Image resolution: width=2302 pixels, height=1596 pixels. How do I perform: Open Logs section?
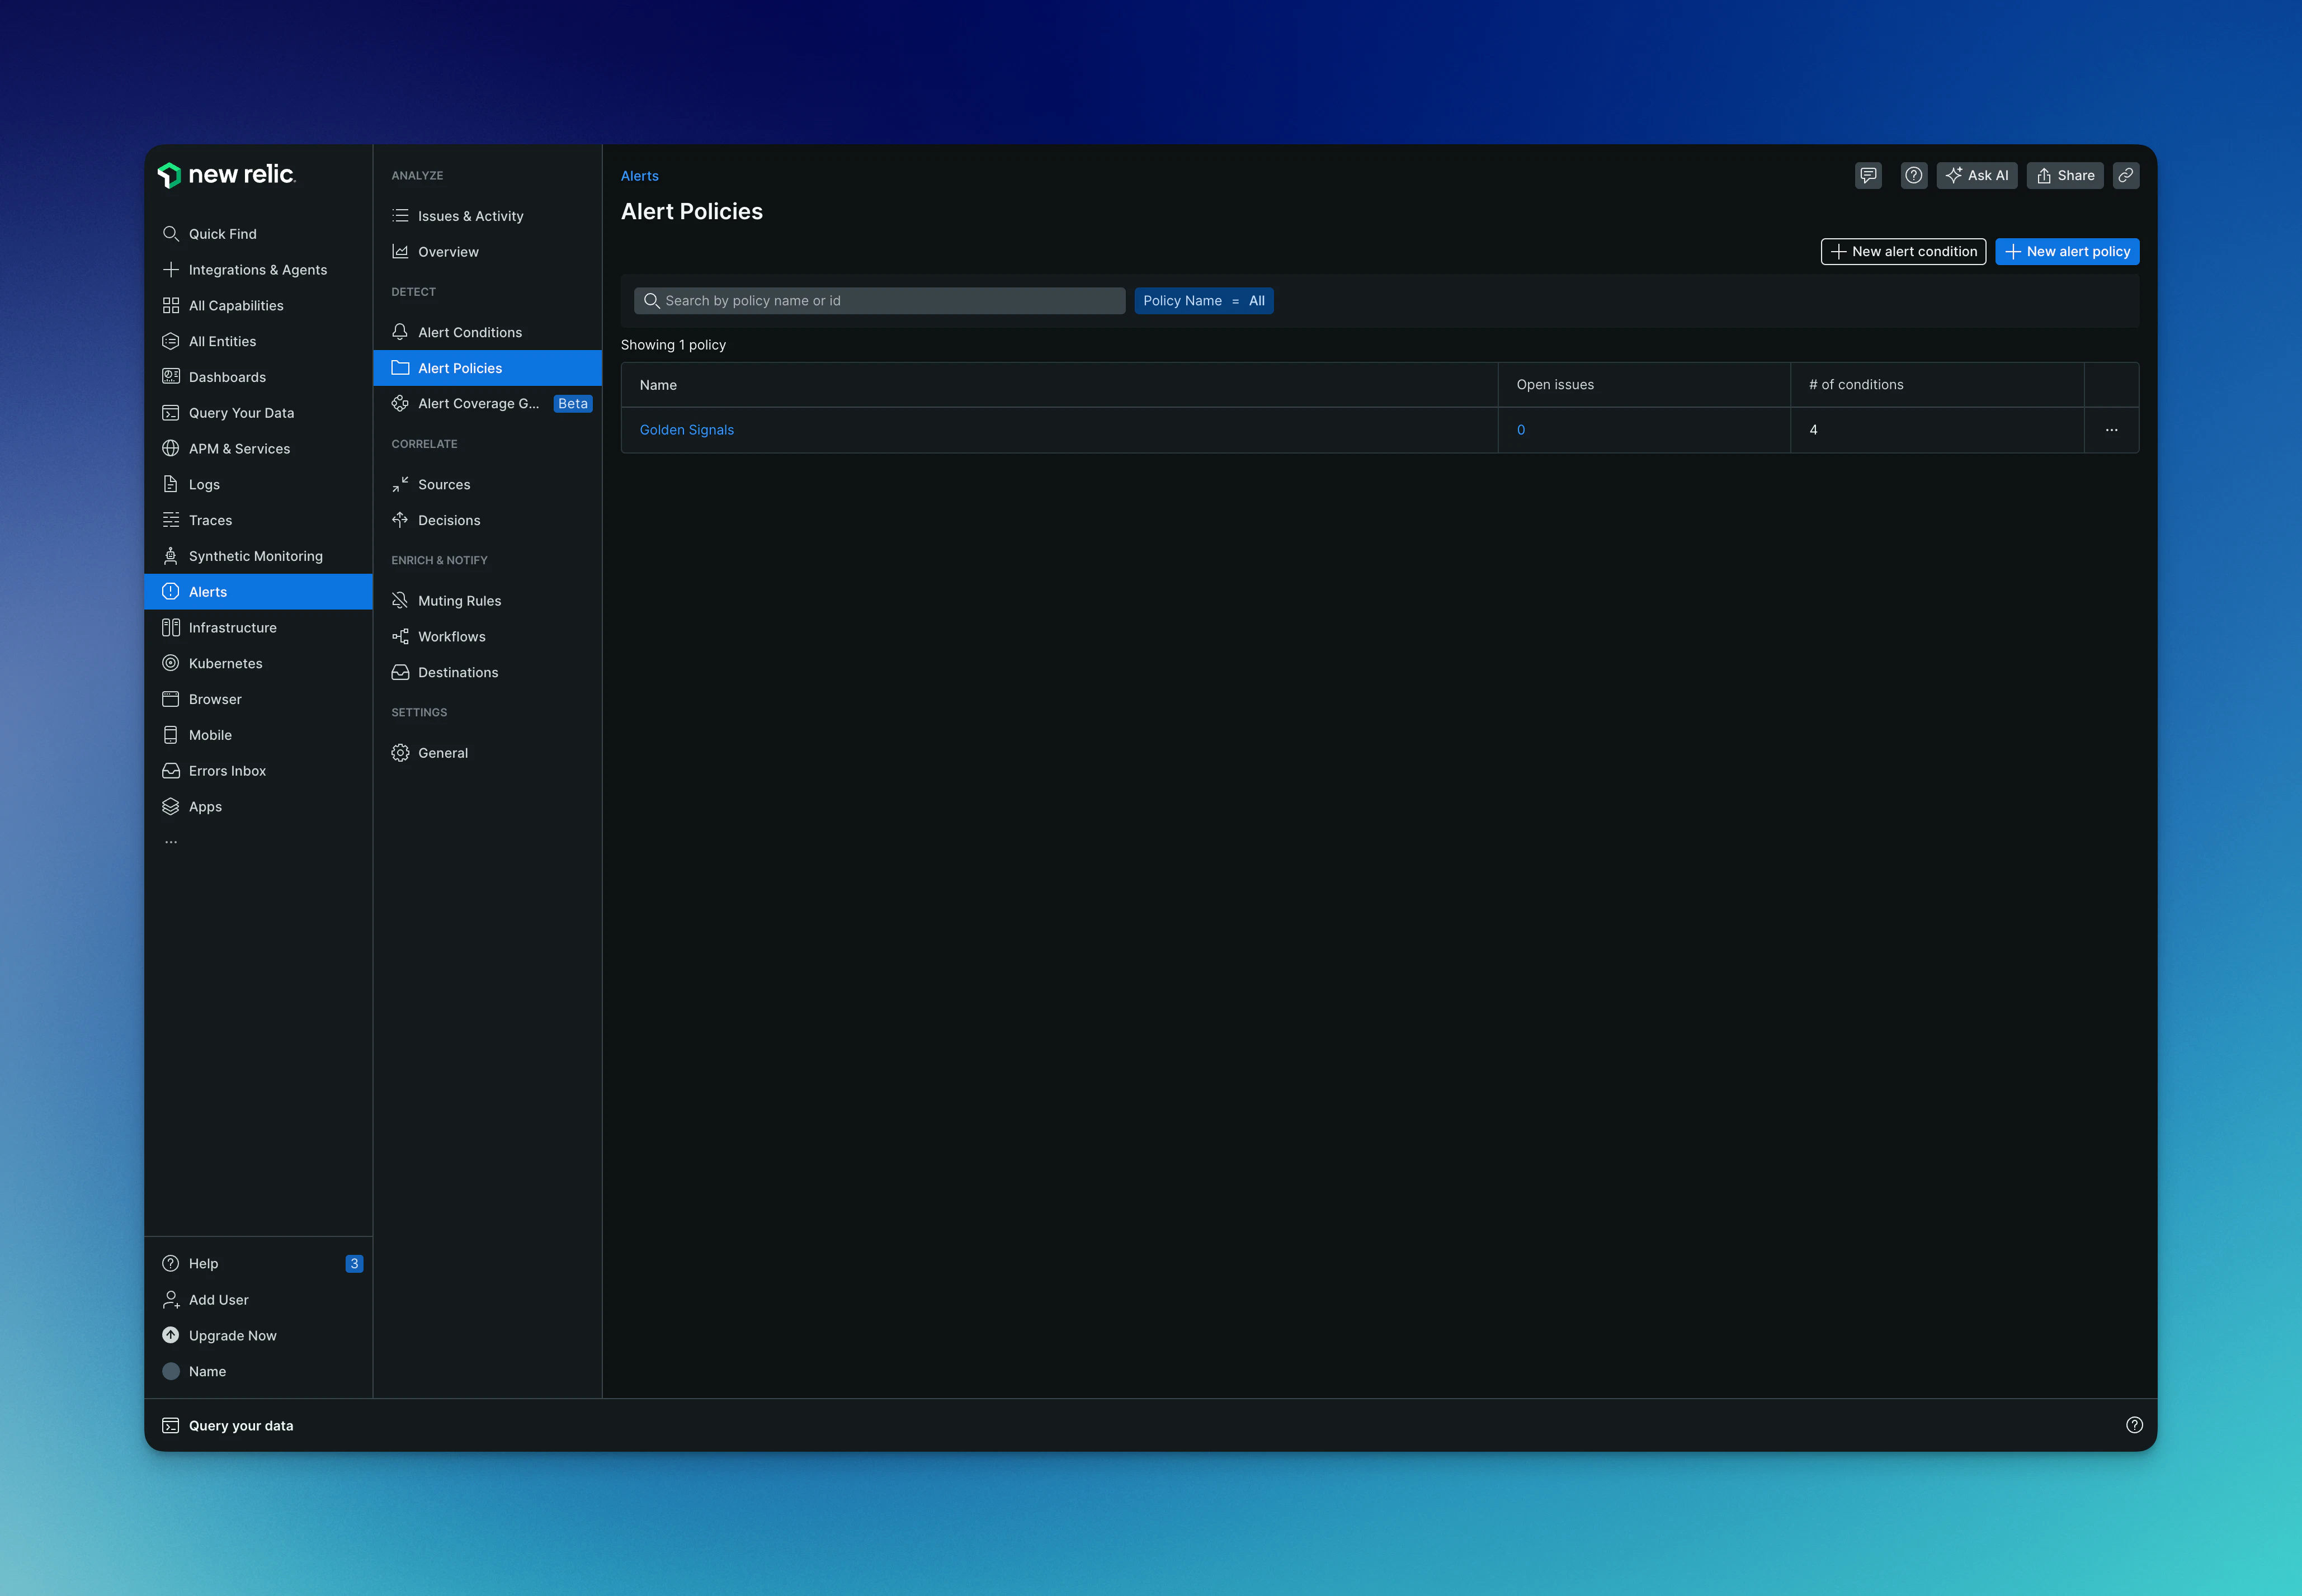point(258,485)
